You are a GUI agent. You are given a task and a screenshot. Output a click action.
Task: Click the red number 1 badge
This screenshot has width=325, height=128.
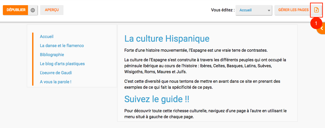coord(316,23)
